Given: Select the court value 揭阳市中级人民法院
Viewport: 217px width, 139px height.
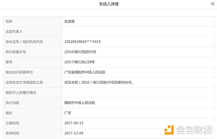Looking at the screenshot, I should (80, 103).
